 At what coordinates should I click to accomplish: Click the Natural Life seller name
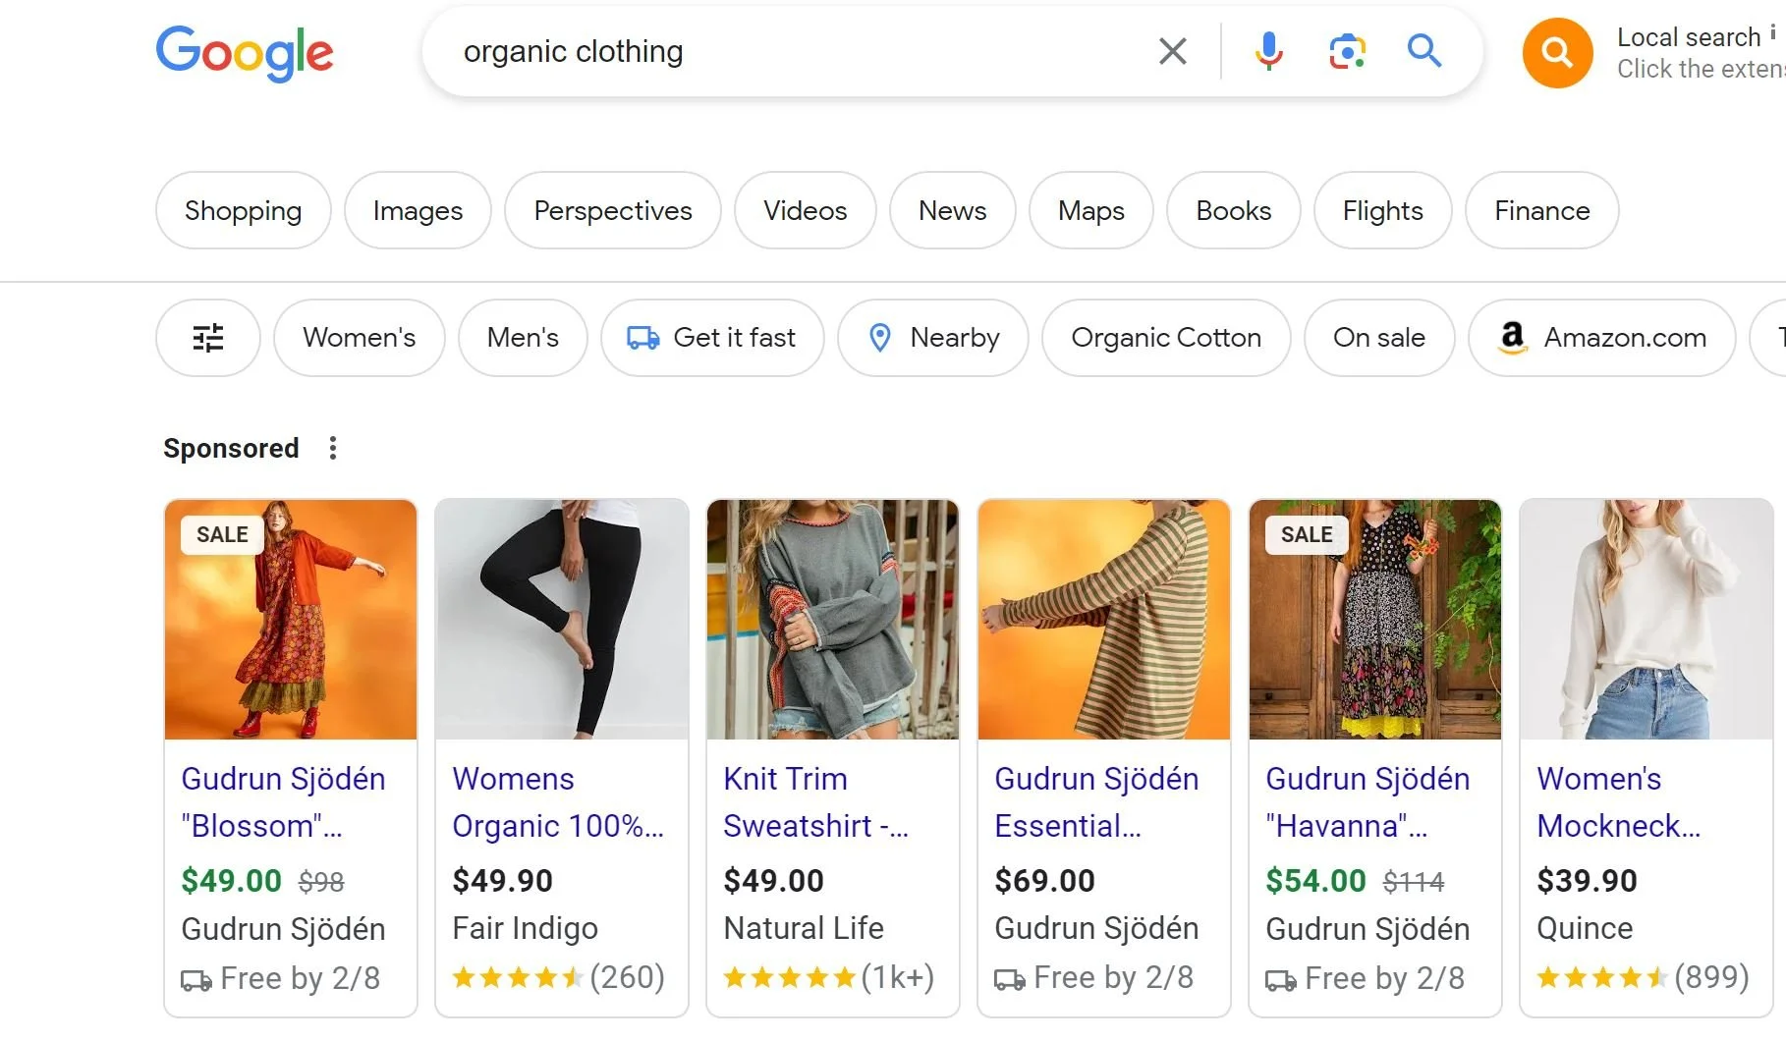coord(804,928)
